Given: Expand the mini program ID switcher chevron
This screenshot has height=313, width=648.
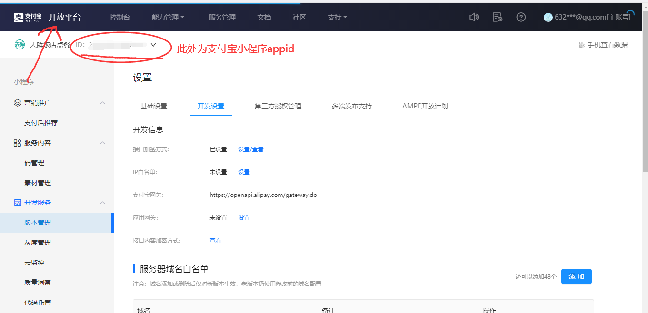Looking at the screenshot, I should [153, 45].
